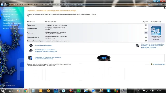Open 'Настройка визуальных эффектов' sidebar link
166x93 pixels.
11,16
